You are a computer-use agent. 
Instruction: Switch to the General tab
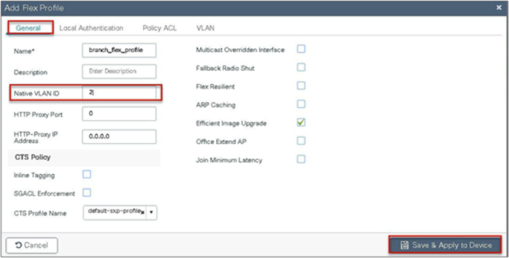[x=28, y=28]
